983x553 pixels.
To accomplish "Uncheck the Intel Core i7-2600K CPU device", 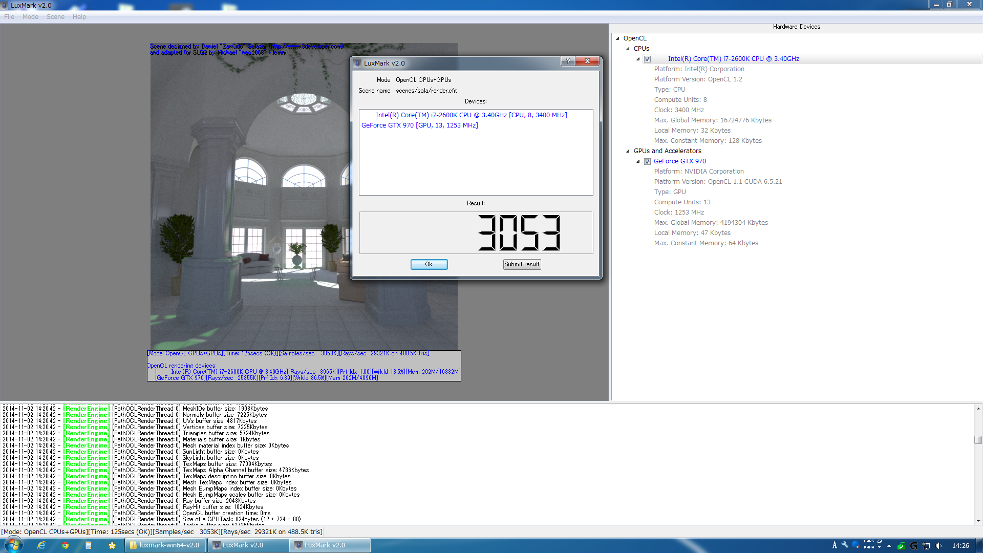I will (647, 59).
